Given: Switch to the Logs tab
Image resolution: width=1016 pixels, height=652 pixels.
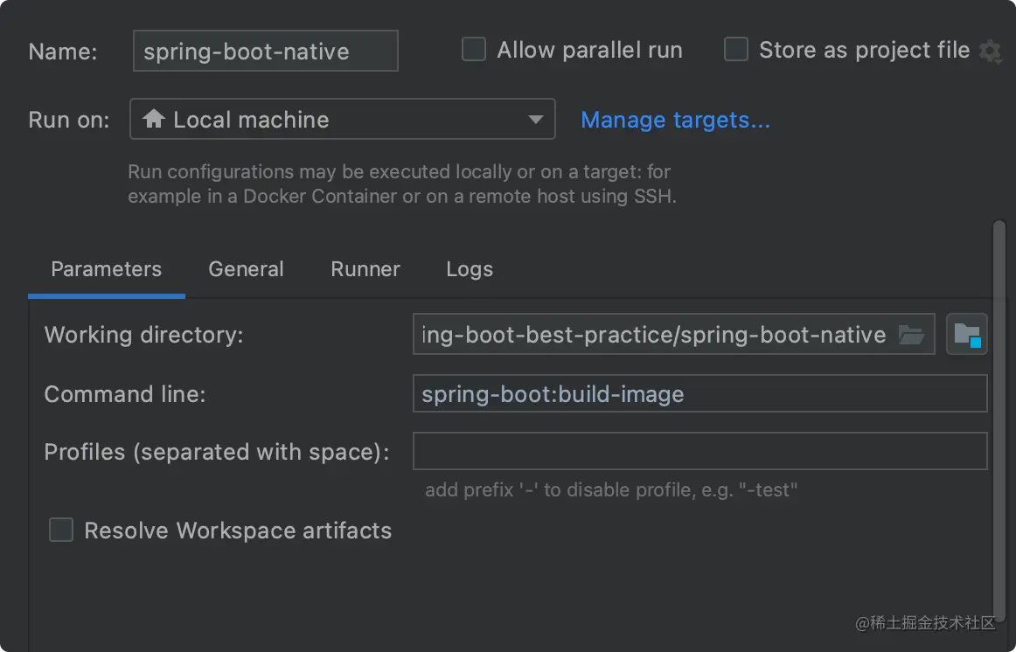Looking at the screenshot, I should (x=470, y=269).
